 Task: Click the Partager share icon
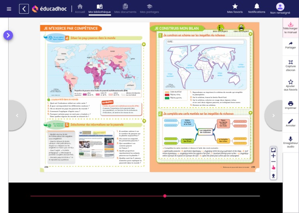click(290, 45)
